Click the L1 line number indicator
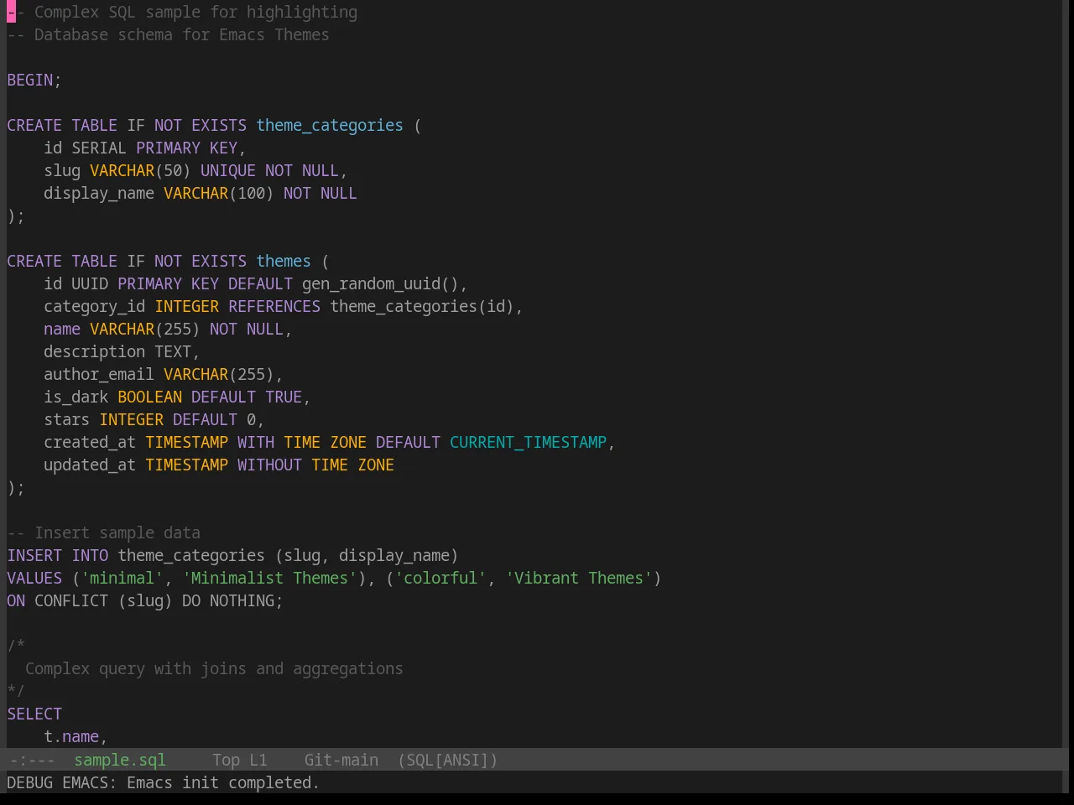Screen dimensions: 1074x805 pyautogui.click(x=258, y=760)
